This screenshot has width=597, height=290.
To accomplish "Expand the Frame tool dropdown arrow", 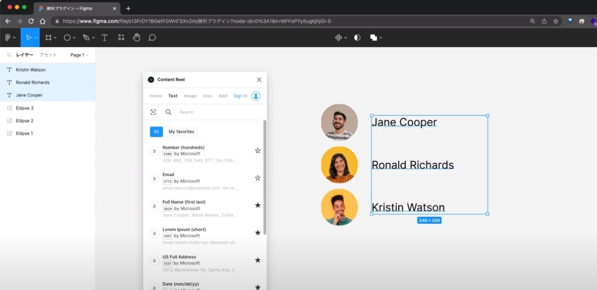I will click(x=55, y=38).
